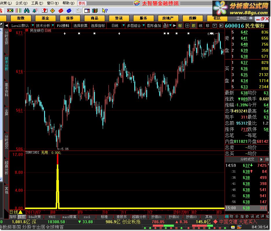The width and height of the screenshot is (271, 231).
Task: Click the 债券 yellow button
Action: click(70, 18)
